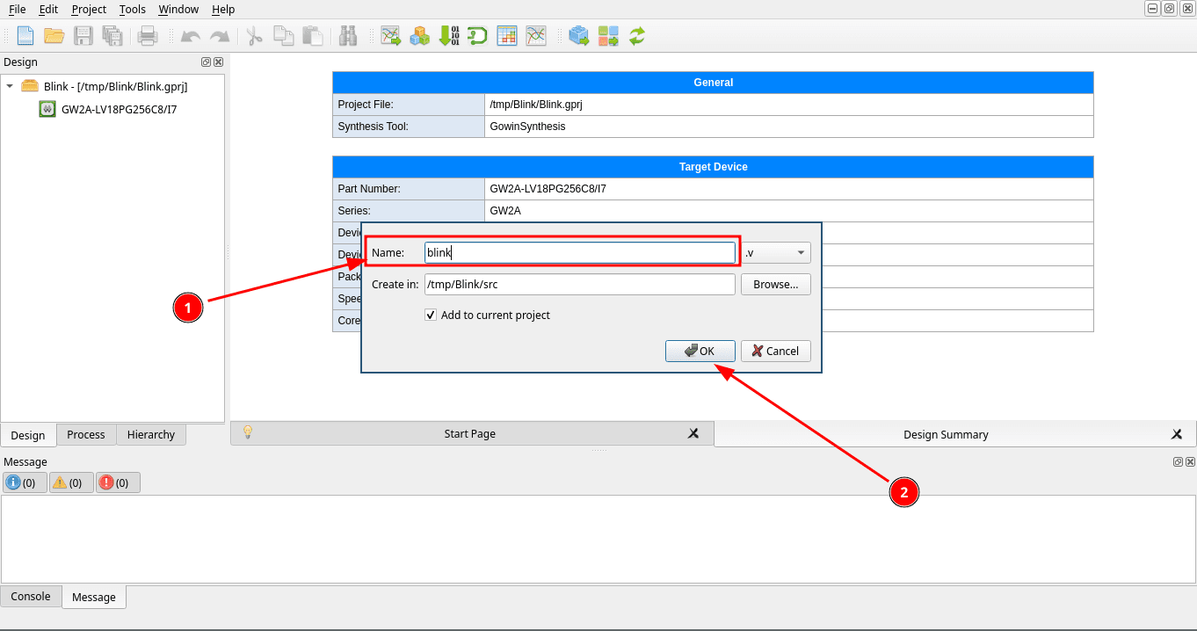Switch to the Console tab

[x=31, y=596]
